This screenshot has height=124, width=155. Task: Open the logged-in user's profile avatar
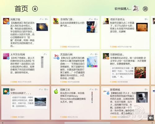(x=136, y=8)
